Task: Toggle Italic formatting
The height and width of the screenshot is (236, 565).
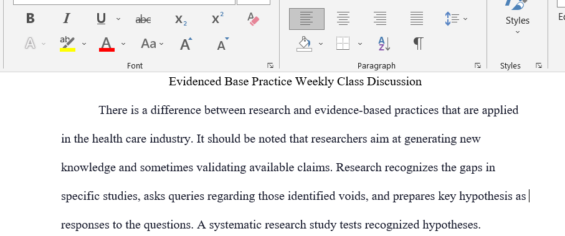Action: click(66, 19)
